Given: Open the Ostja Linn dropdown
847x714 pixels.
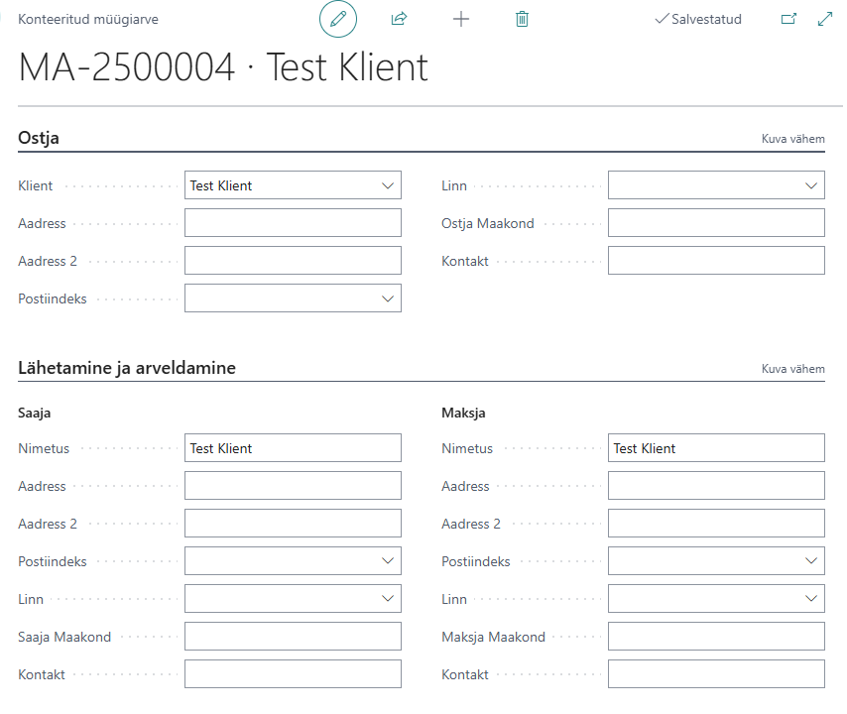Looking at the screenshot, I should click(x=811, y=185).
